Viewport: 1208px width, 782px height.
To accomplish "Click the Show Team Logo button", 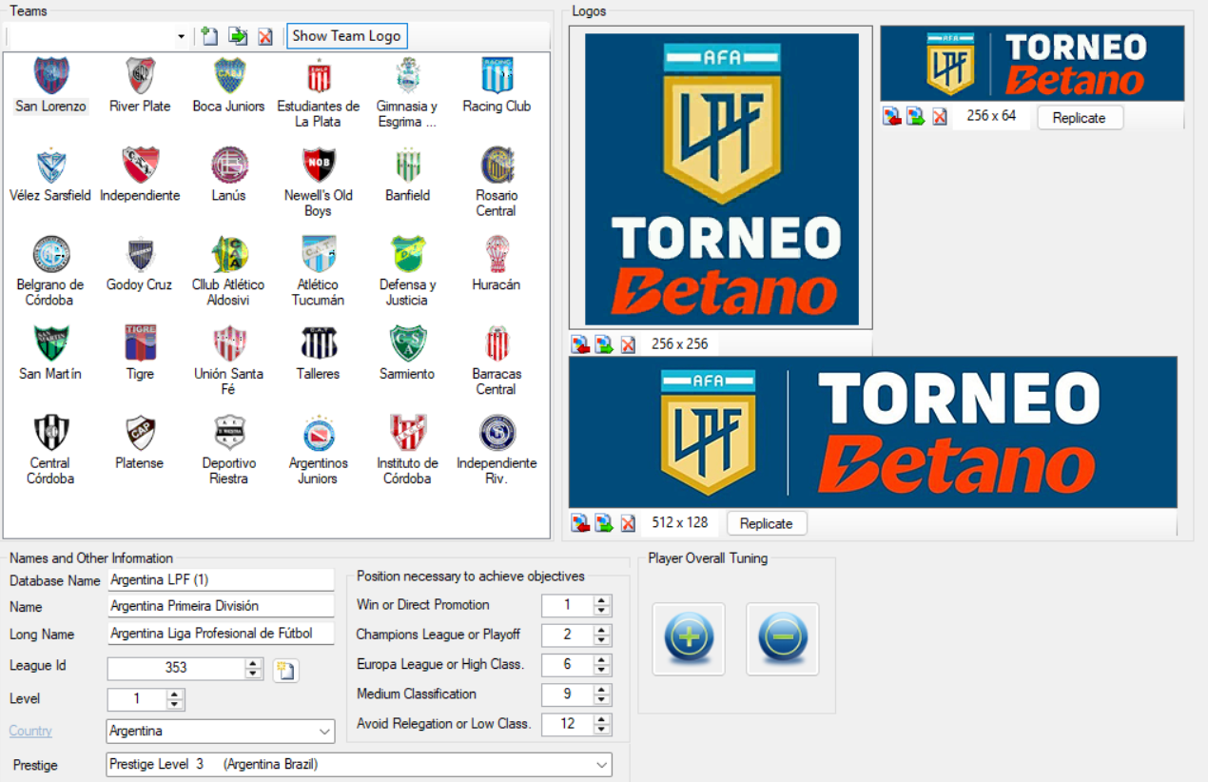I will [346, 36].
